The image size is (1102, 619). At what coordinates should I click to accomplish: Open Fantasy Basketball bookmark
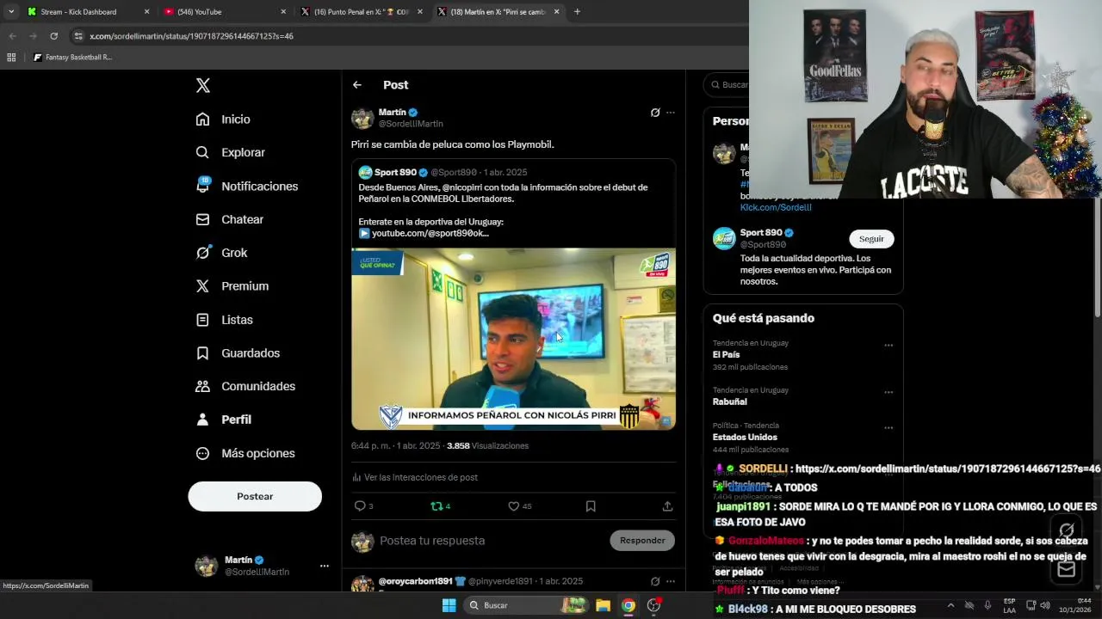pos(72,58)
